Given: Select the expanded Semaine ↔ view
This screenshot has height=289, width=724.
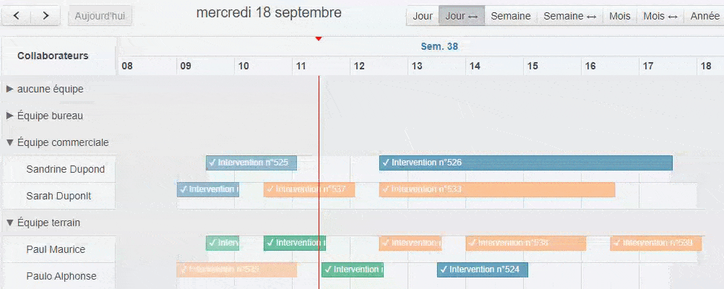Looking at the screenshot, I should click(x=570, y=16).
